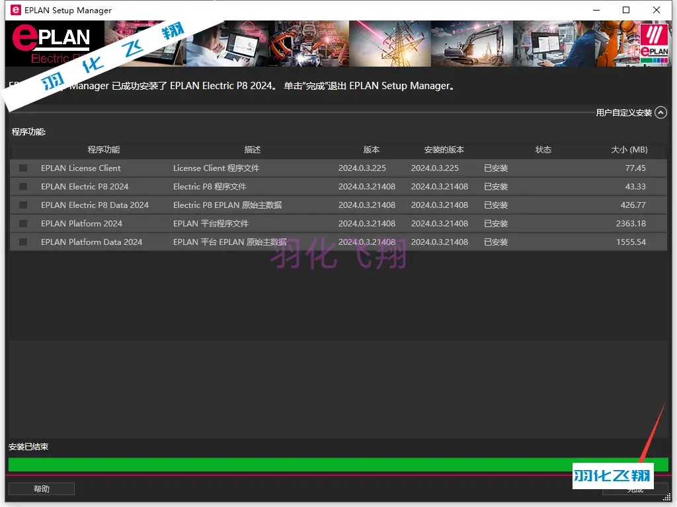Click version 2024.0.3.225 in 版本 column
This screenshot has height=507, width=677.
(362, 168)
